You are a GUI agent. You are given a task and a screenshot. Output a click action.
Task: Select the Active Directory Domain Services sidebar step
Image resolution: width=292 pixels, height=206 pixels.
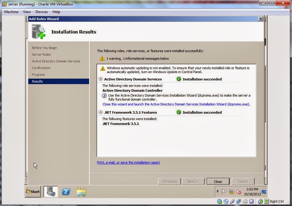point(56,61)
